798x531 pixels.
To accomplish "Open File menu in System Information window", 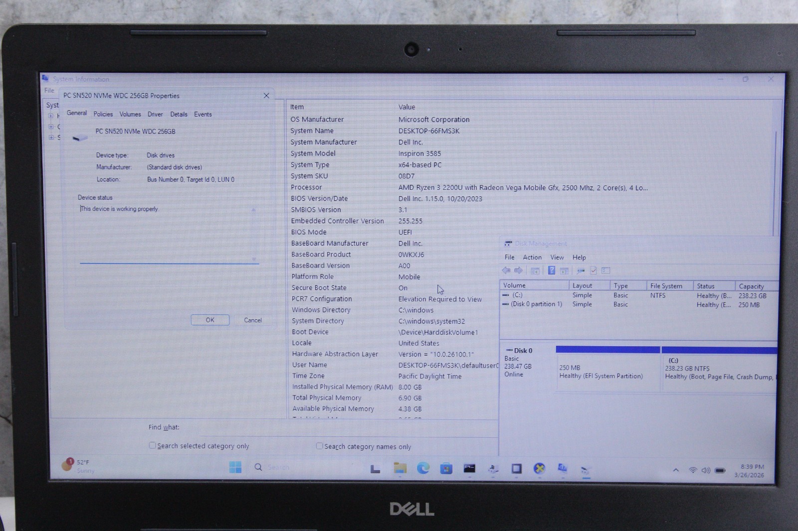I will 49,90.
